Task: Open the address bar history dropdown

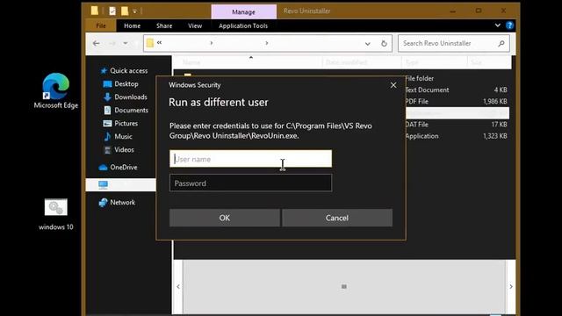Action: pos(368,44)
